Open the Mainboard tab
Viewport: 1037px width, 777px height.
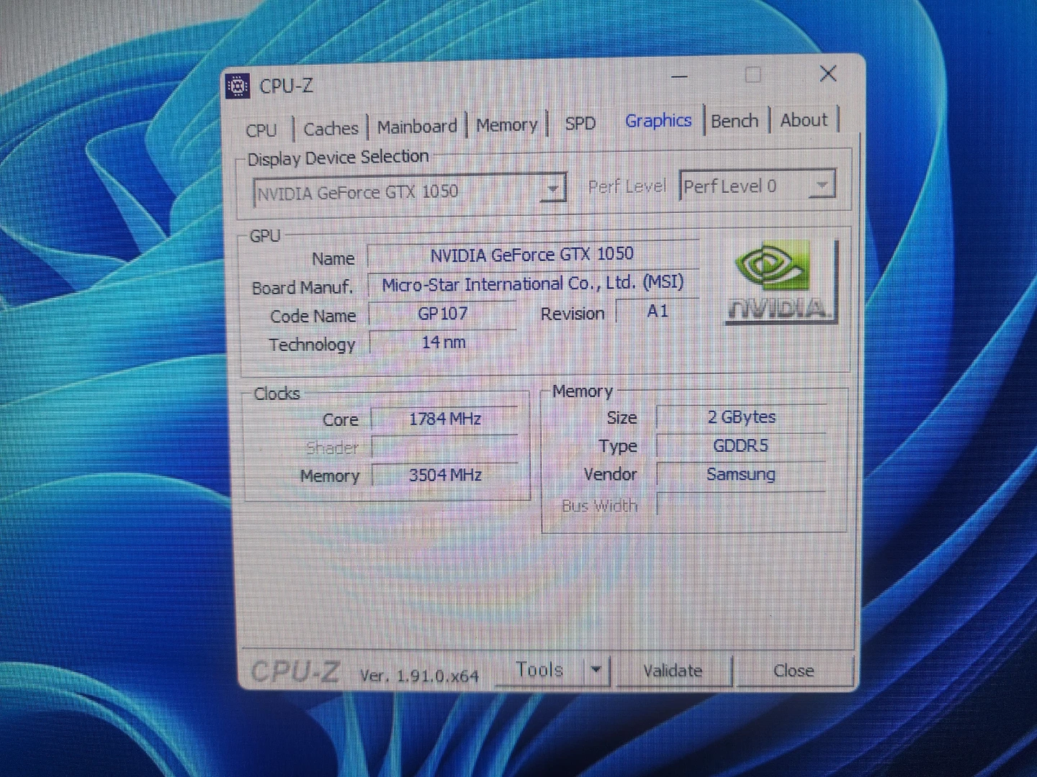[x=417, y=127]
